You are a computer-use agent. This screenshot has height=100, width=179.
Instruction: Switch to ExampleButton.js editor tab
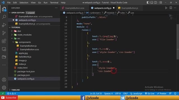click(130, 8)
